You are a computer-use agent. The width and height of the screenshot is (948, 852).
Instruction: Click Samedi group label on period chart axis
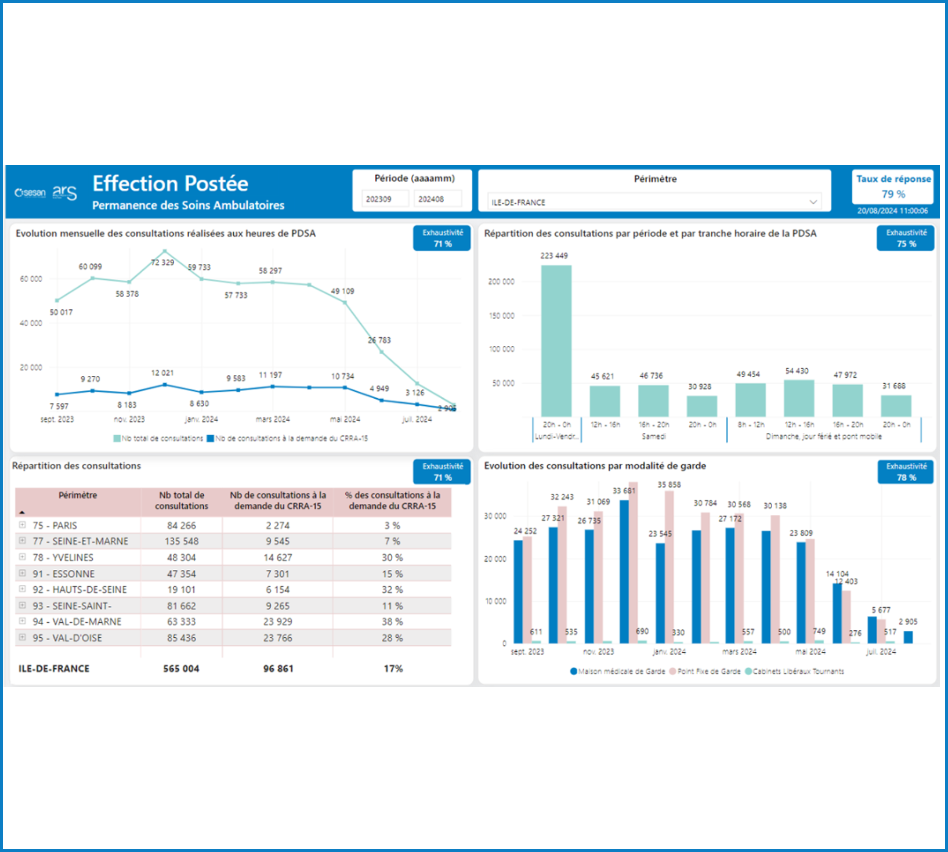653,436
